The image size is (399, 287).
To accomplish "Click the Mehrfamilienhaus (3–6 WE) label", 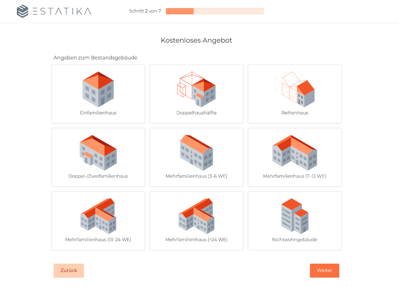I will click(196, 176).
